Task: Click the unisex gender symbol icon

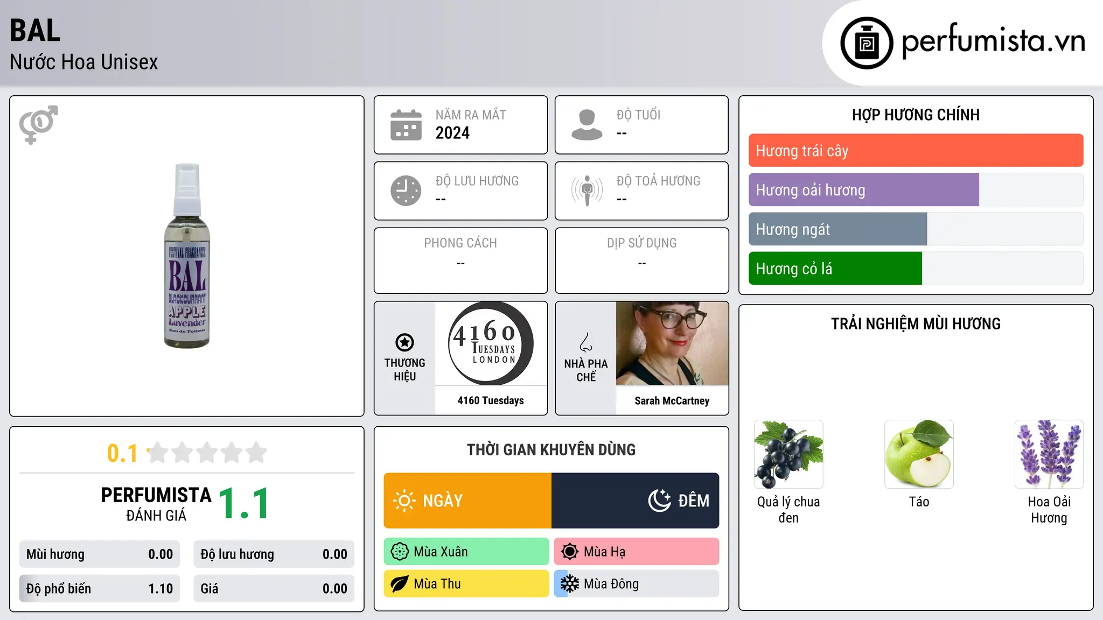Action: 38,125
